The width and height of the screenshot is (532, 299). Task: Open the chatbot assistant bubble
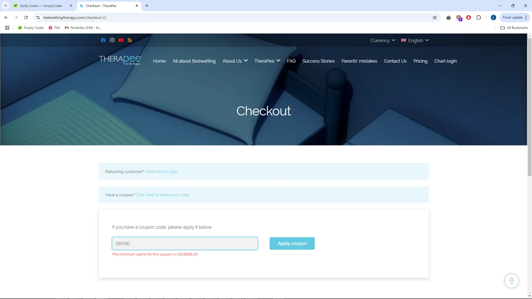click(512, 281)
